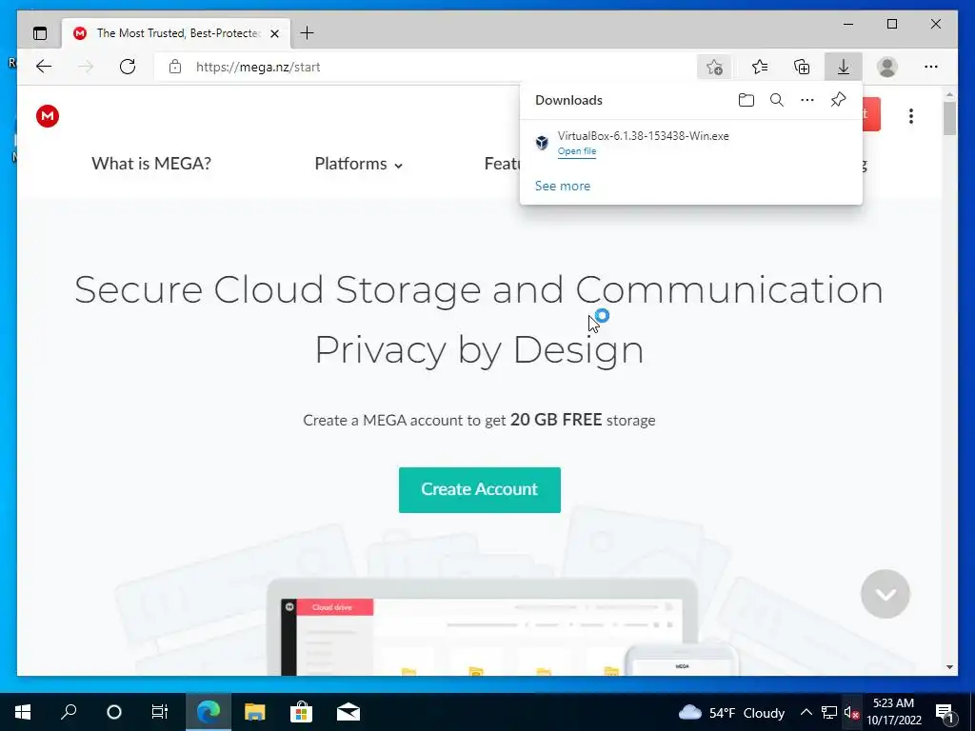
Task: Open Mail app from taskbar
Action: (x=348, y=712)
